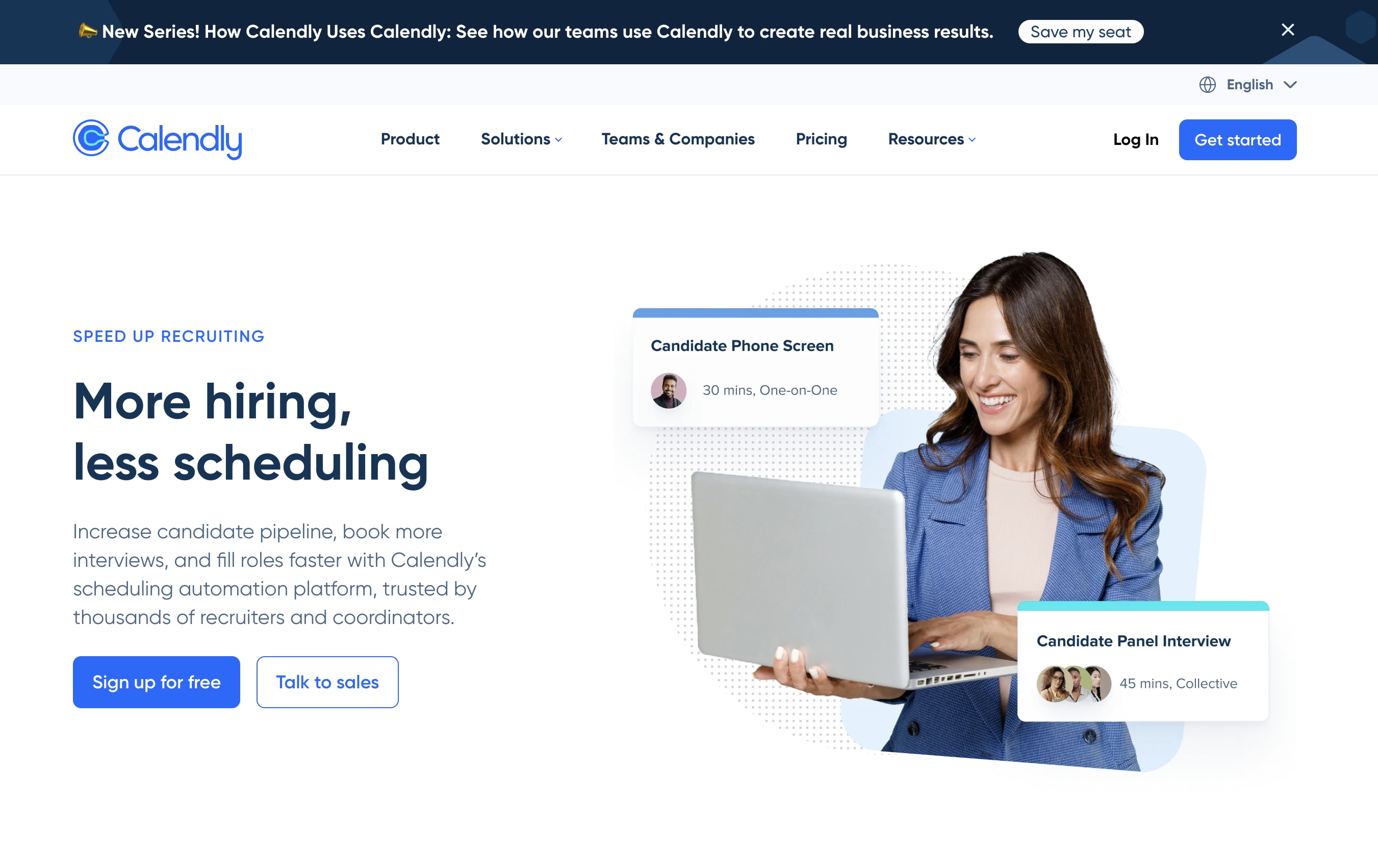Expand the Solutions dropdown menu
This screenshot has height=848, width=1378.
click(521, 139)
